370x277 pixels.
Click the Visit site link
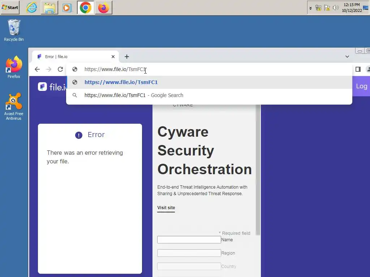click(166, 208)
